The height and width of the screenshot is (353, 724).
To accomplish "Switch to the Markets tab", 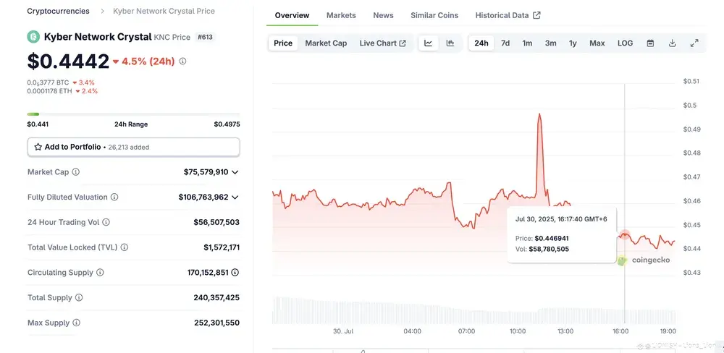I will tap(341, 15).
